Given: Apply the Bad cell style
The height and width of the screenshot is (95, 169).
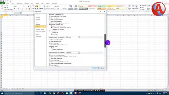Looking at the screenshot, I should 92,6.
